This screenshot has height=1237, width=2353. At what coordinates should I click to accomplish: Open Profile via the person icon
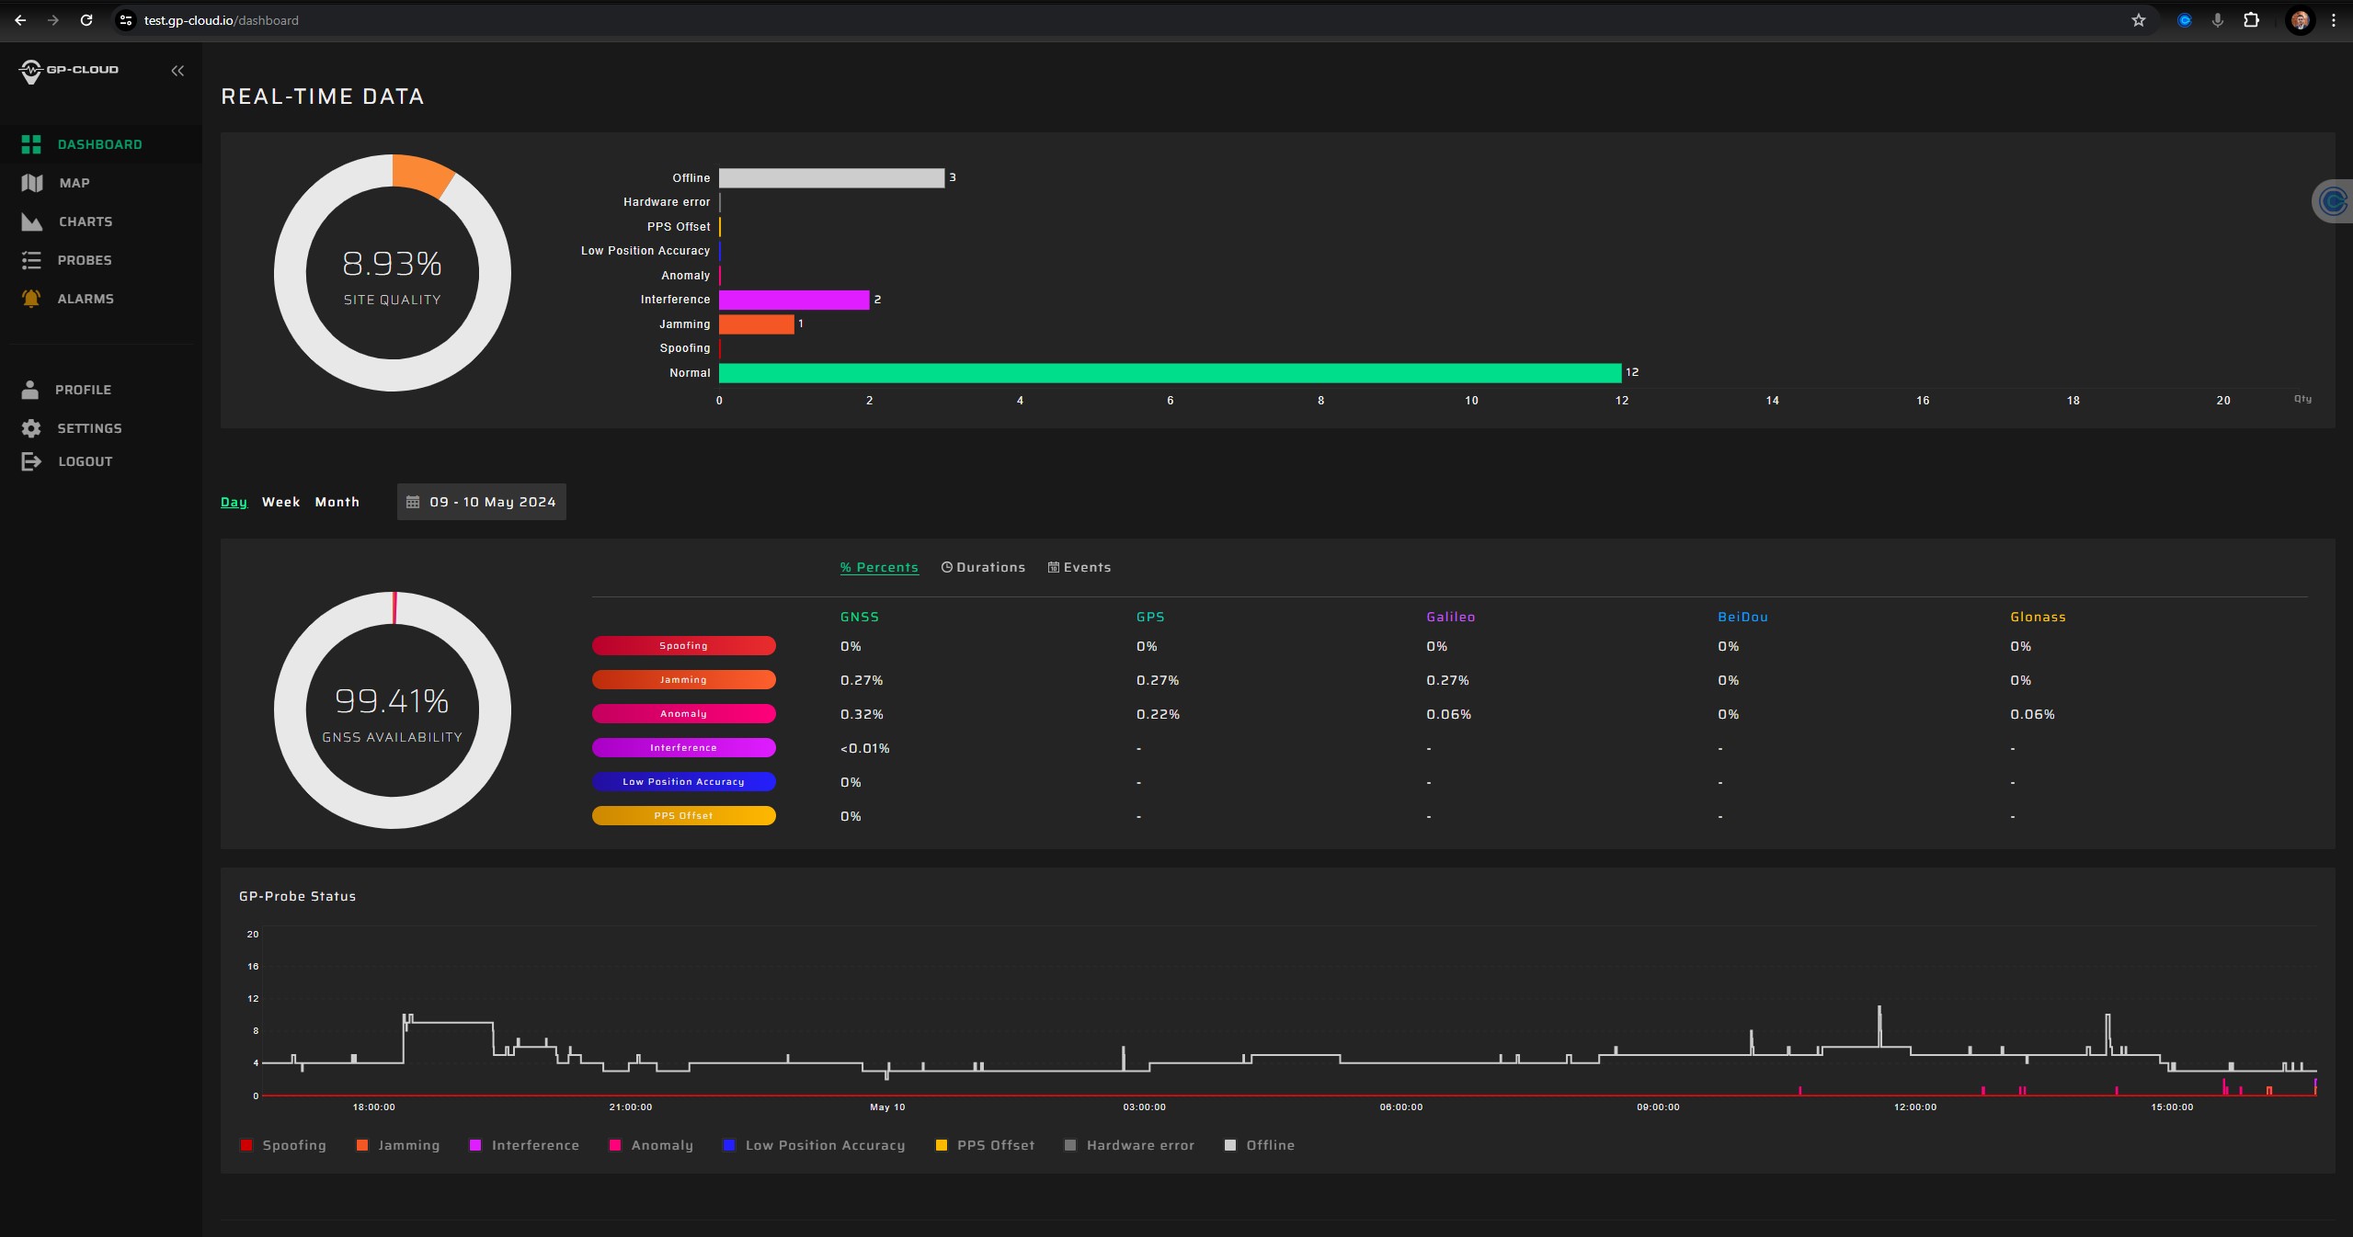(30, 390)
